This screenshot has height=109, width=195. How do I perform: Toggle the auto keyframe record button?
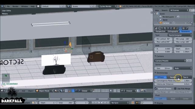coord(133,103)
